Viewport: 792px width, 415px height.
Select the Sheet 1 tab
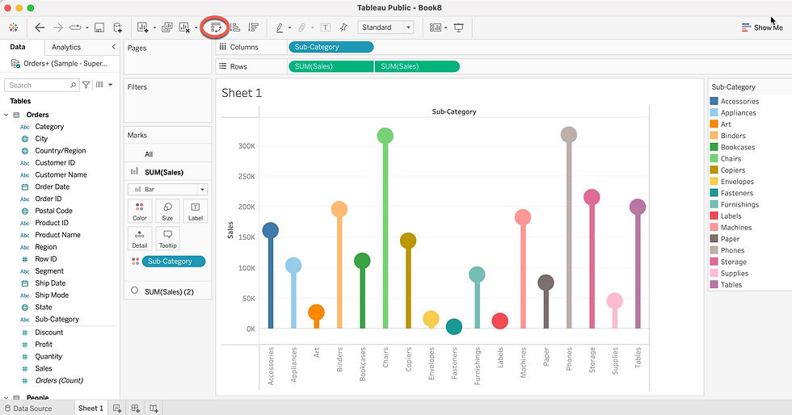[90, 409]
